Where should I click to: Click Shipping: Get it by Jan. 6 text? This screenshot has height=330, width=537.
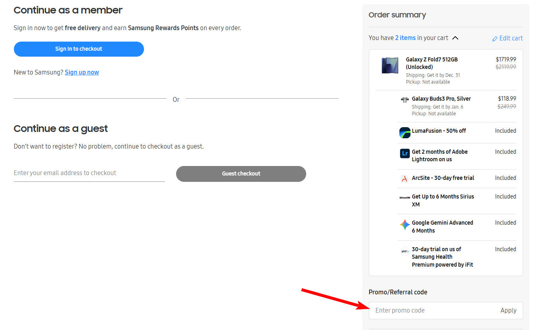[437, 107]
